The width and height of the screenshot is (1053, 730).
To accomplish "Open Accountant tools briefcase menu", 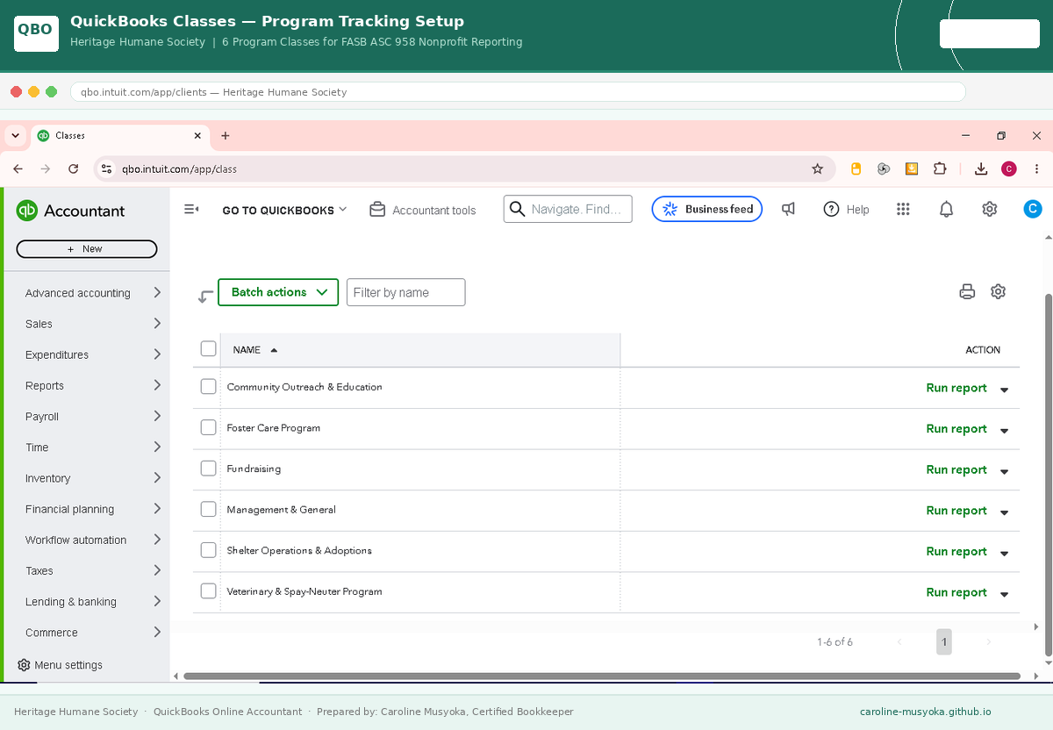I will click(x=423, y=210).
